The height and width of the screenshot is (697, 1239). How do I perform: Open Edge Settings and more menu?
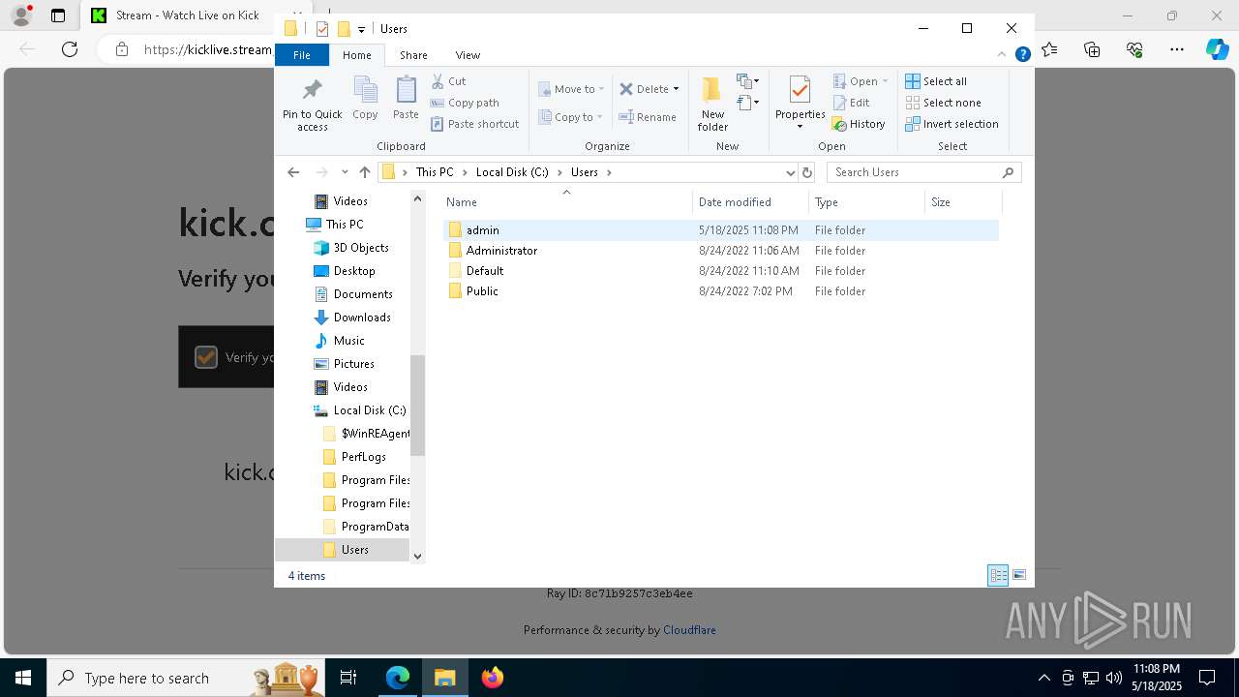tap(1177, 49)
